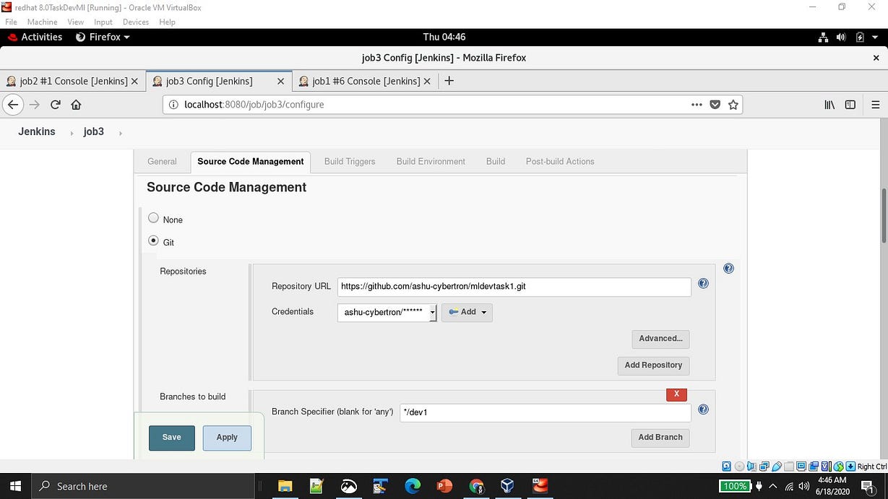The image size is (888, 499).
Task: Open the Firefox hamburger menu
Action: (875, 105)
